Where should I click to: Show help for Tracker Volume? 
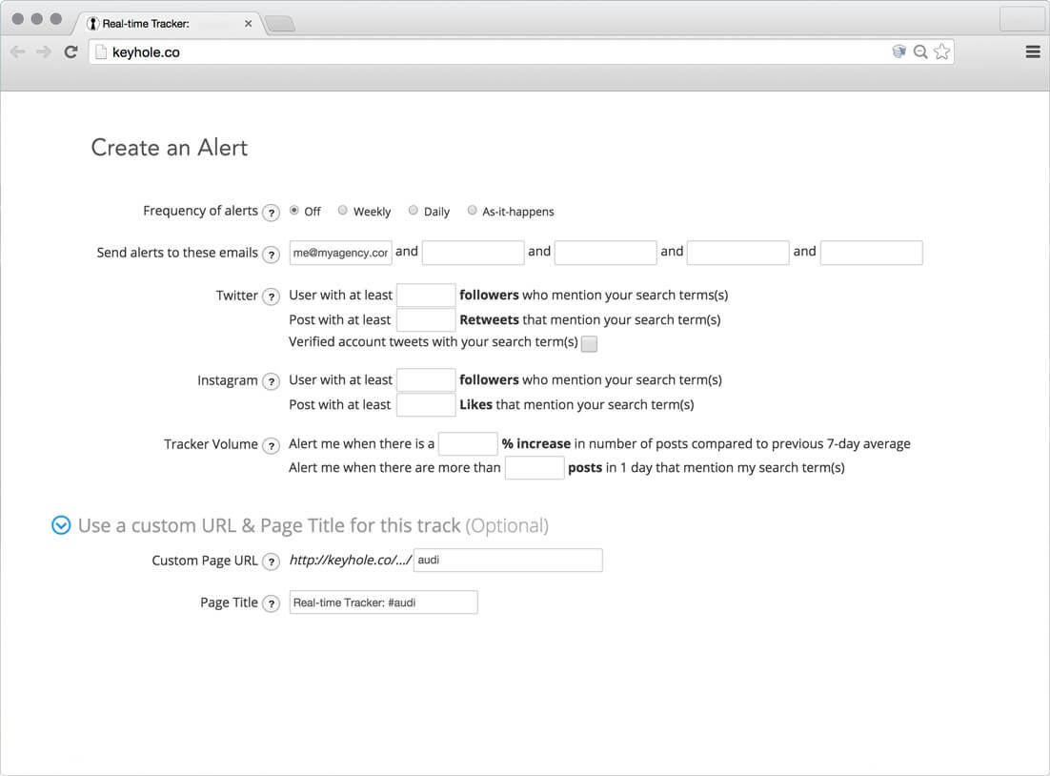271,445
